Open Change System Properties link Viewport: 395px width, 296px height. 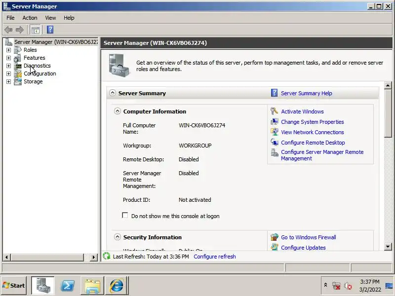[313, 122]
